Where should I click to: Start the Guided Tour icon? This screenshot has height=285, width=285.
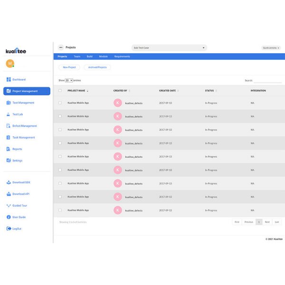(9, 206)
